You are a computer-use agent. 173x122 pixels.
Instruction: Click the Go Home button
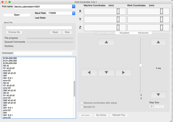tap(101, 115)
